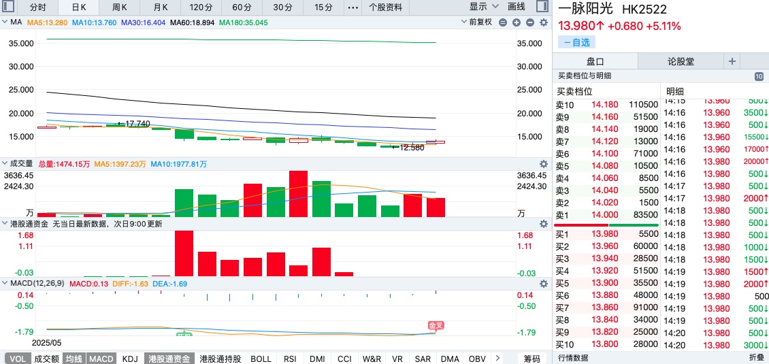Open 成交量 panel settings gear

tap(543, 164)
